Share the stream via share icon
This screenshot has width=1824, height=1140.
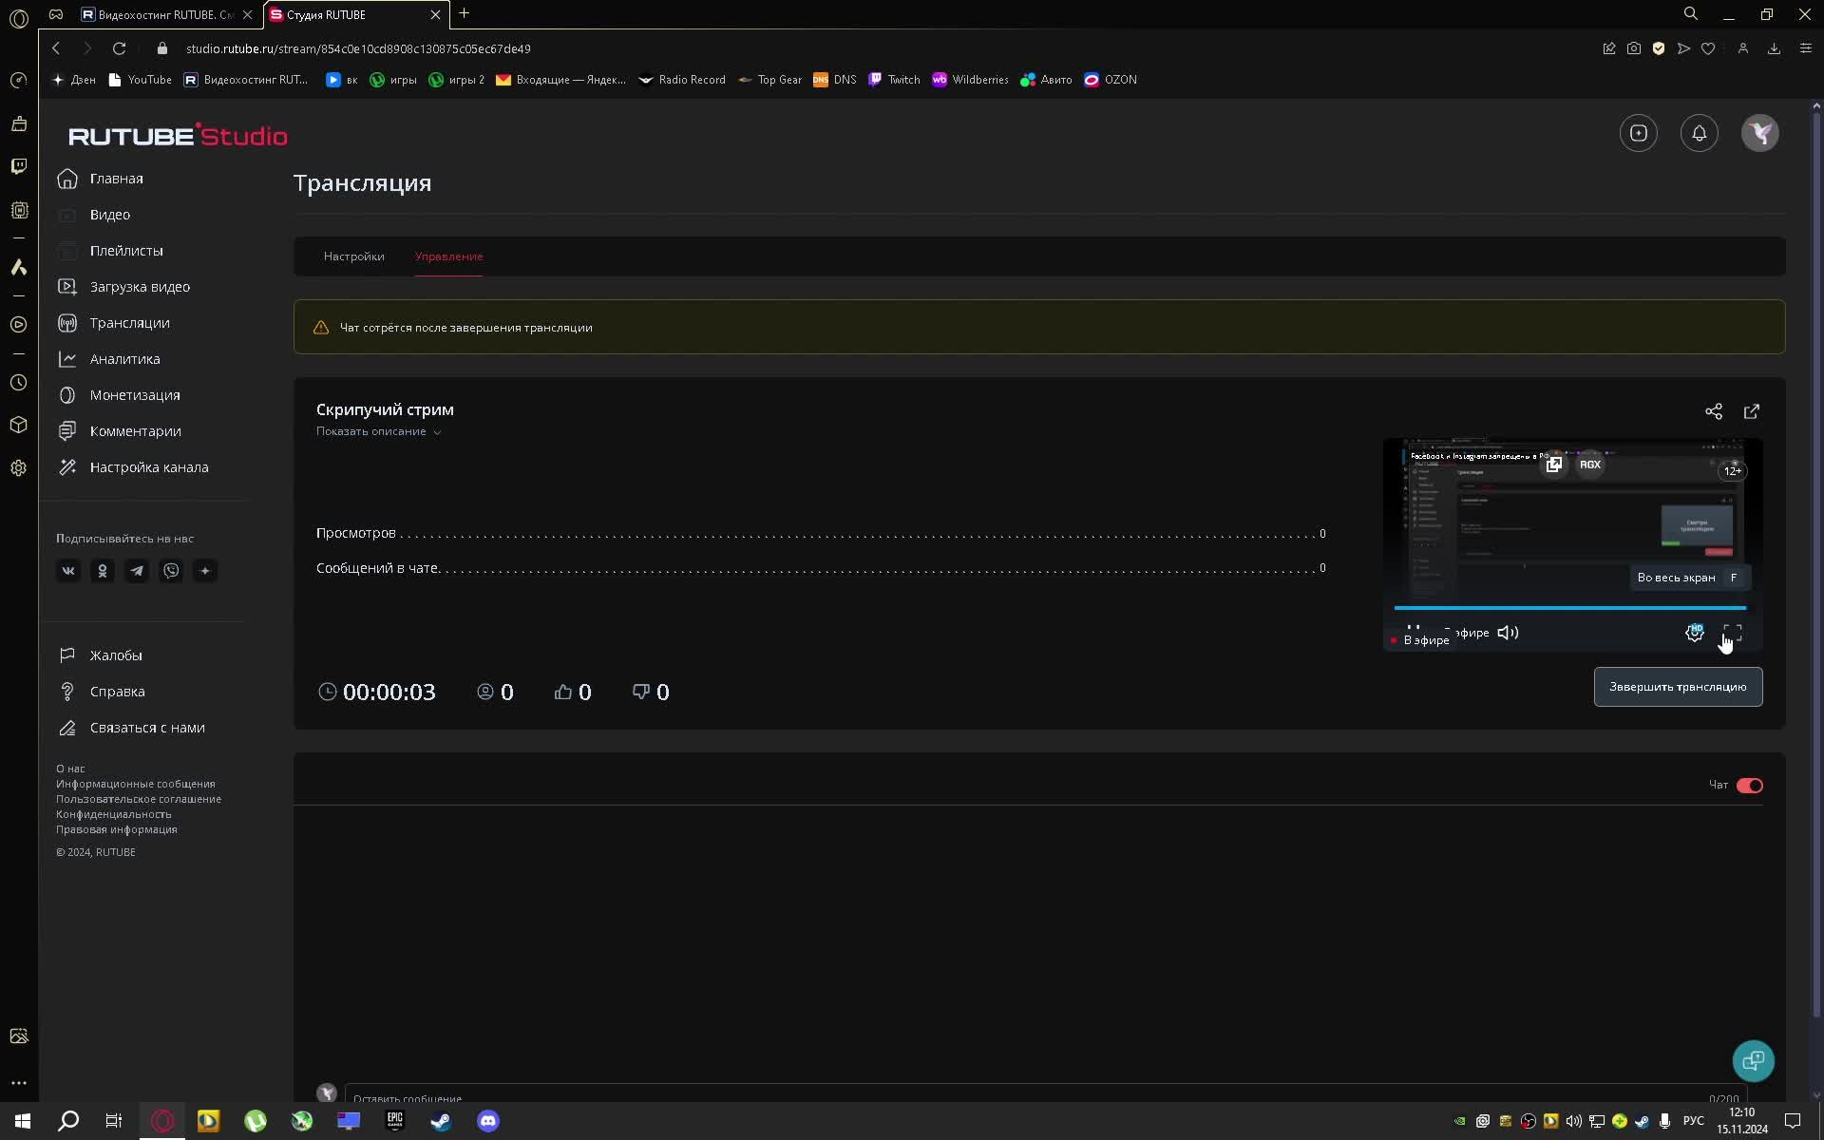point(1713,411)
